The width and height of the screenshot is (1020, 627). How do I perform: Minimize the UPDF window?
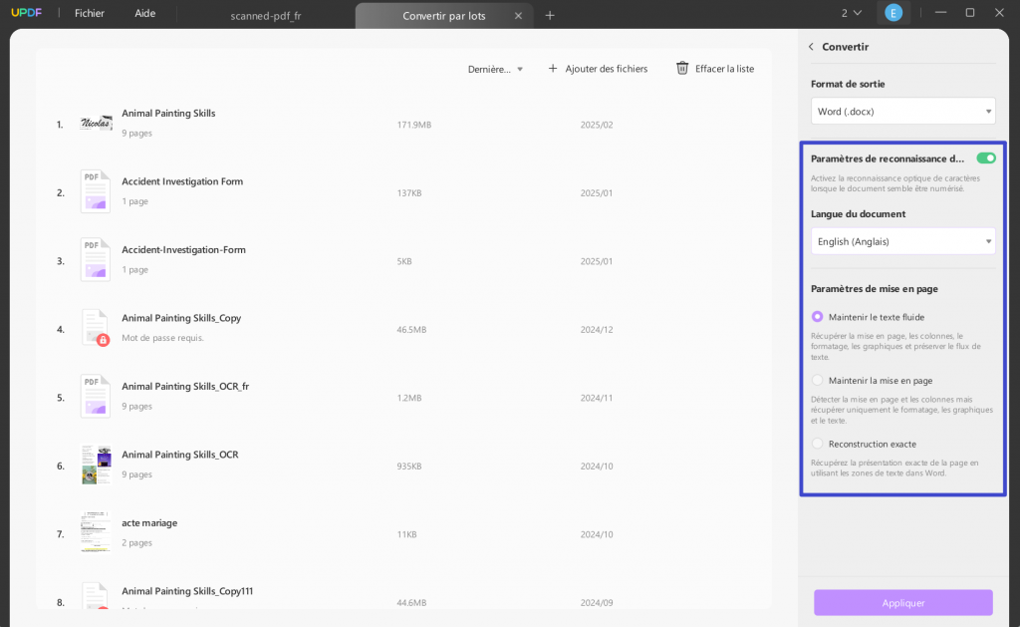(940, 13)
